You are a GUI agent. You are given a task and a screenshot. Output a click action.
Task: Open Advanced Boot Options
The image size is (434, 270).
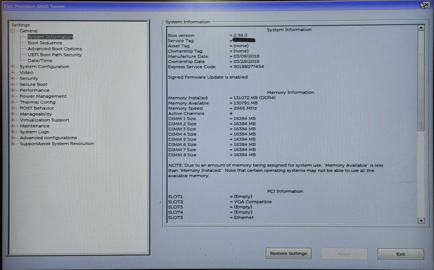(x=55, y=49)
